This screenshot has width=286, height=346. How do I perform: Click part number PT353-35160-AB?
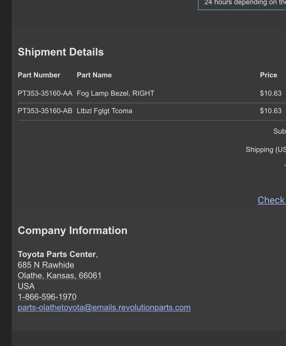tap(45, 111)
